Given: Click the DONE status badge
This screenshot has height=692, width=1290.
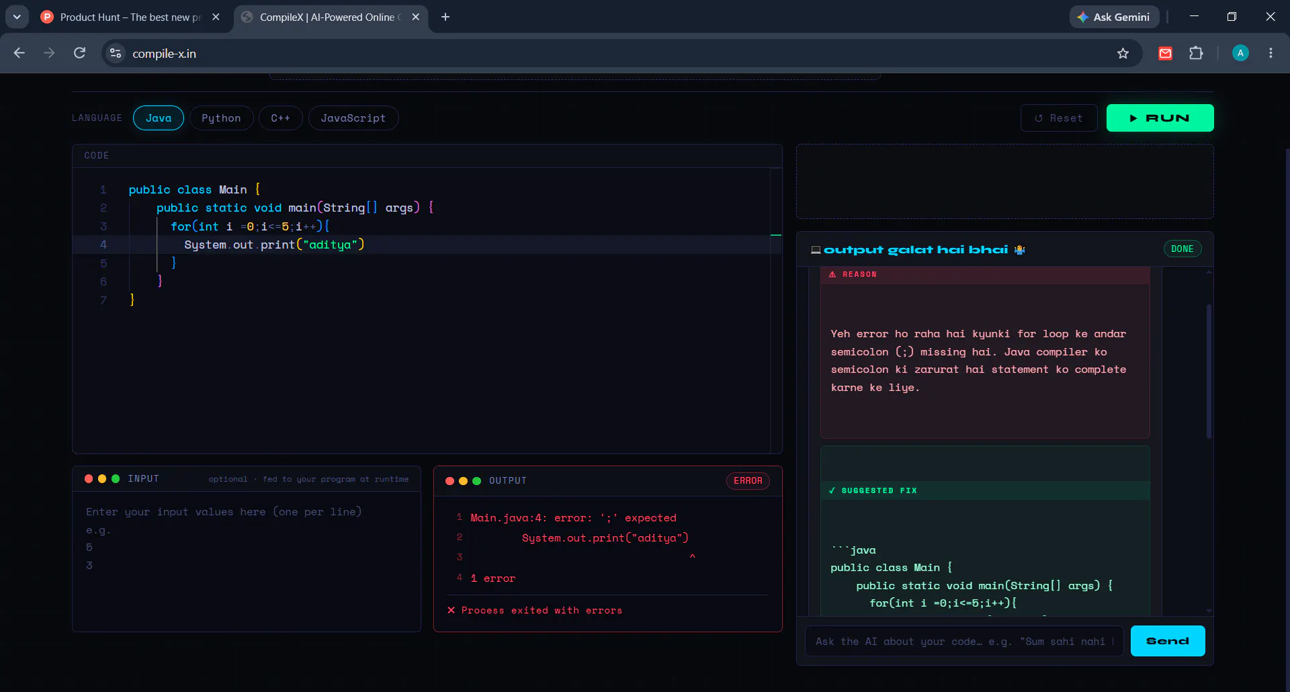Looking at the screenshot, I should [1182, 249].
